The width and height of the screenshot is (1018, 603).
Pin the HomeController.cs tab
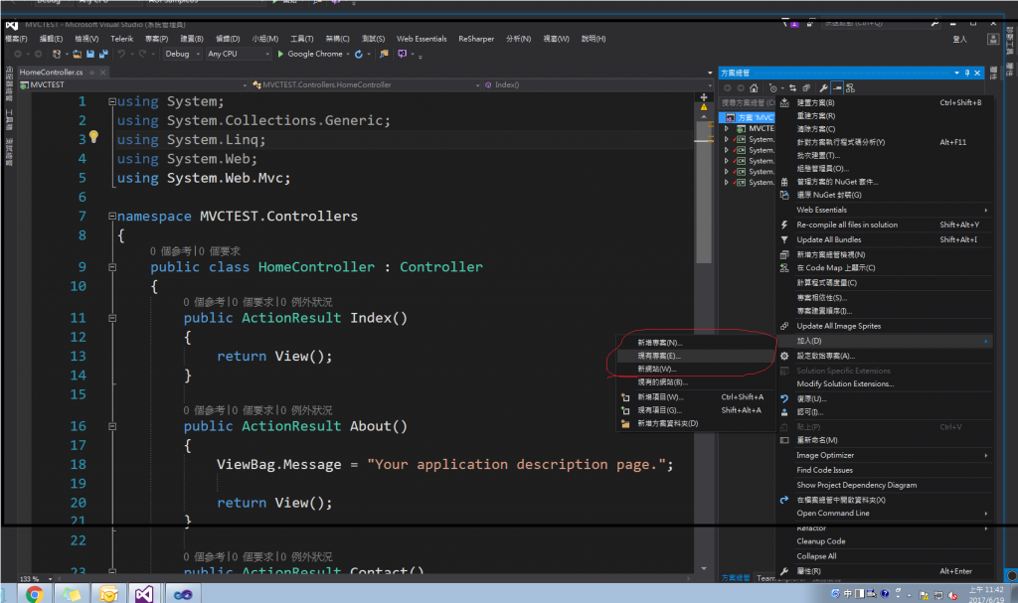[x=92, y=73]
